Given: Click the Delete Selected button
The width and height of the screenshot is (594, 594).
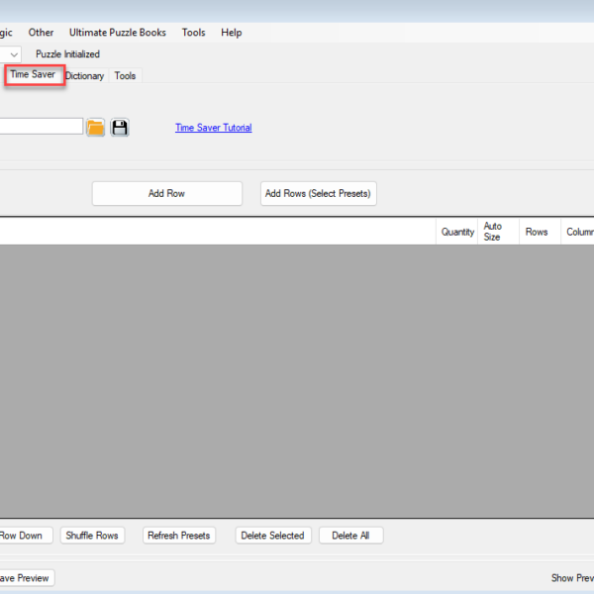Looking at the screenshot, I should 272,536.
